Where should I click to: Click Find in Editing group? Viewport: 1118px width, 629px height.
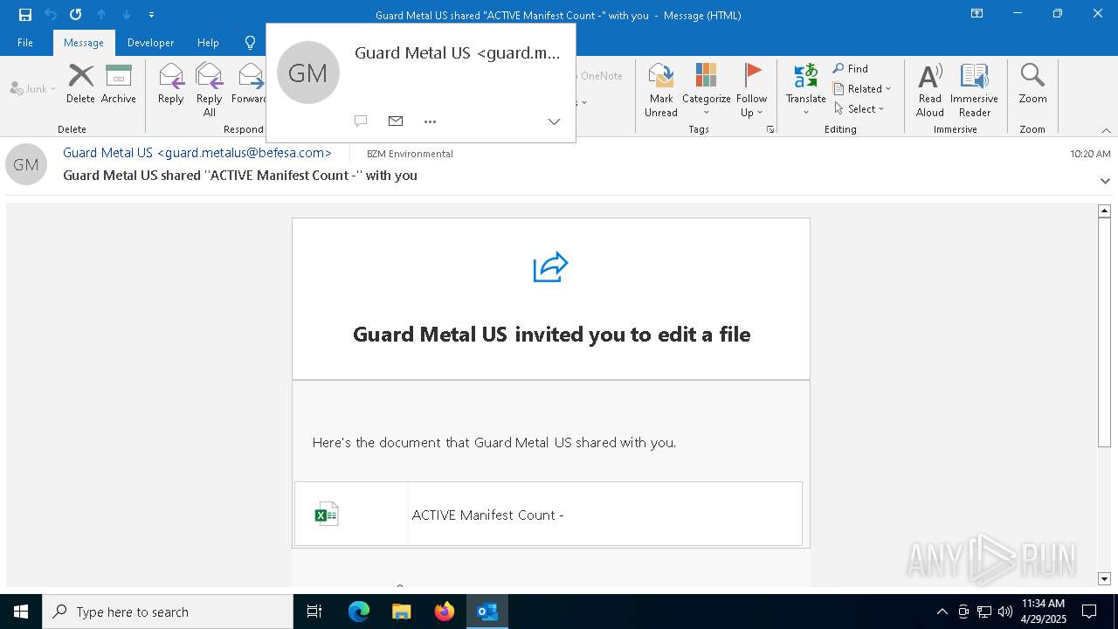(x=851, y=68)
